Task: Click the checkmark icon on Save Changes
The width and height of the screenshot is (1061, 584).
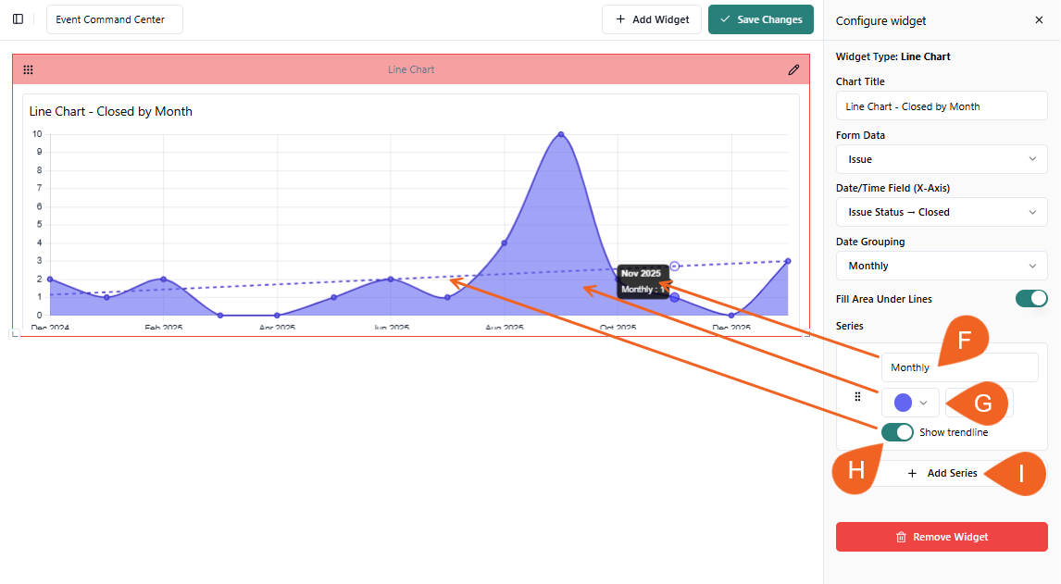Action: coord(725,19)
